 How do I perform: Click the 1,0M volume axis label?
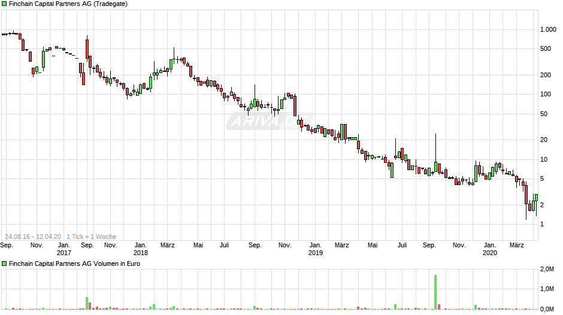pyautogui.click(x=547, y=289)
